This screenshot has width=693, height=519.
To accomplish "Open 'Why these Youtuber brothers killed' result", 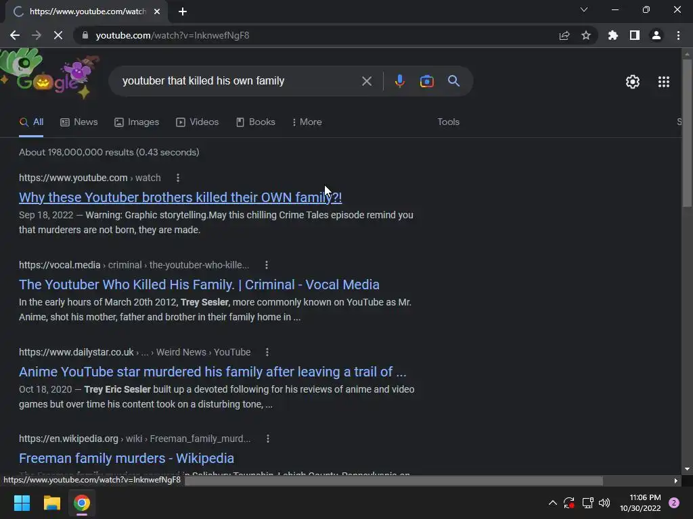I will pyautogui.click(x=180, y=197).
